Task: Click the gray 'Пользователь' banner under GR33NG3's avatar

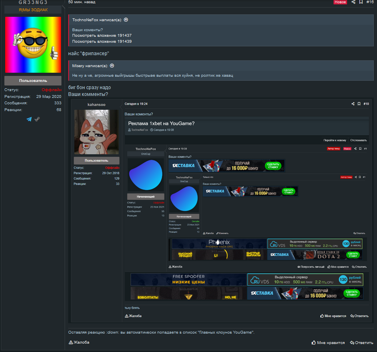Action: click(33, 81)
